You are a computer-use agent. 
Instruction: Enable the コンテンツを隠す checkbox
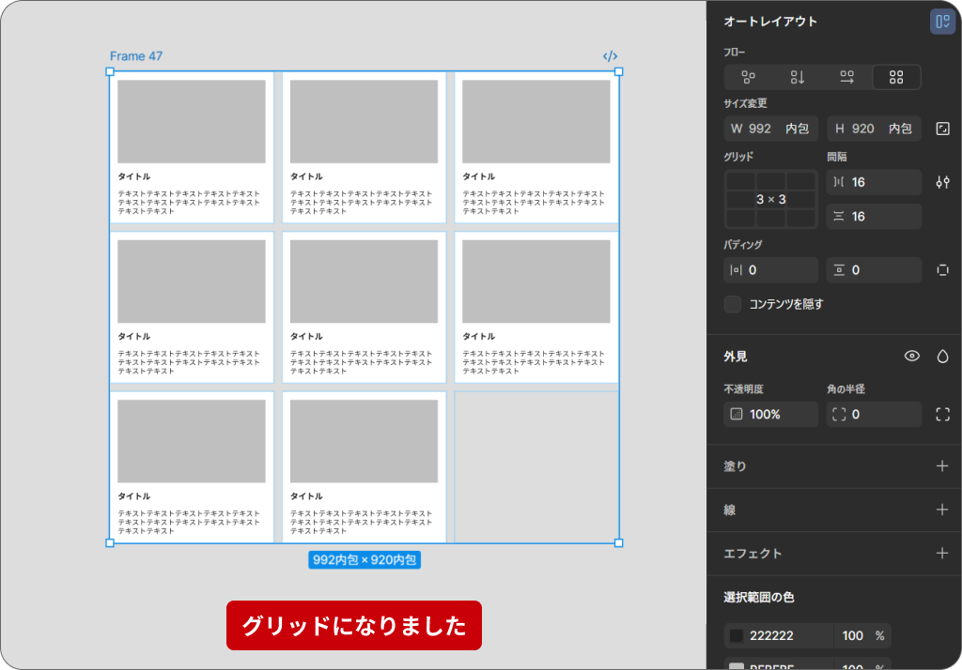click(732, 303)
